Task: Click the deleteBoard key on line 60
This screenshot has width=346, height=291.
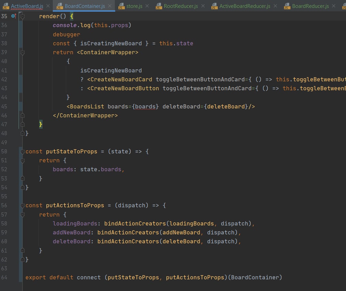Action: point(71,242)
